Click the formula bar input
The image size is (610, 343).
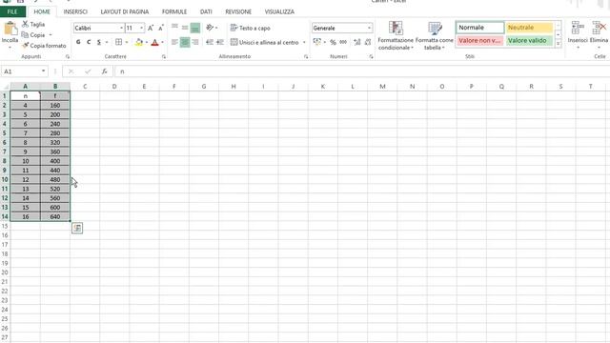click(362, 71)
